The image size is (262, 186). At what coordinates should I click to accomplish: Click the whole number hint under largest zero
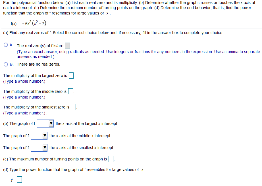click(24, 81)
